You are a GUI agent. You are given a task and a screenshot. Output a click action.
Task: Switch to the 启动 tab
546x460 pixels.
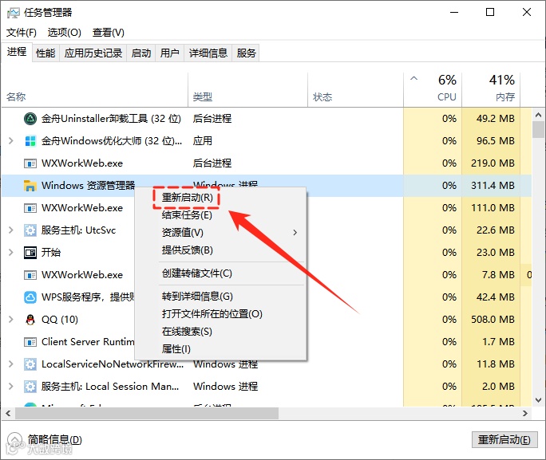(141, 53)
